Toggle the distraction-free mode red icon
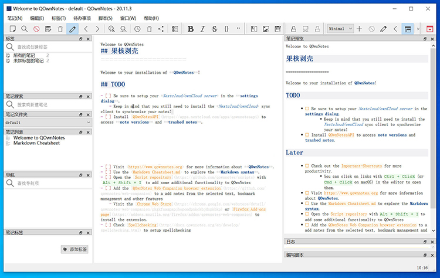This screenshot has height=278, width=440. [430, 29]
